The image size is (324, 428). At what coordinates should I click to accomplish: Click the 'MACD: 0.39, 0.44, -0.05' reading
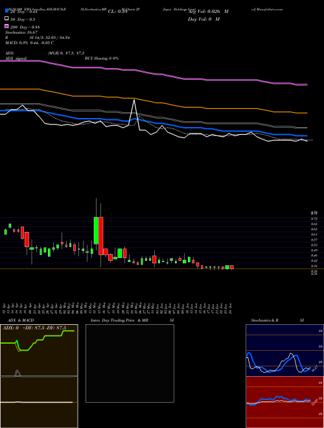pyautogui.click(x=29, y=43)
